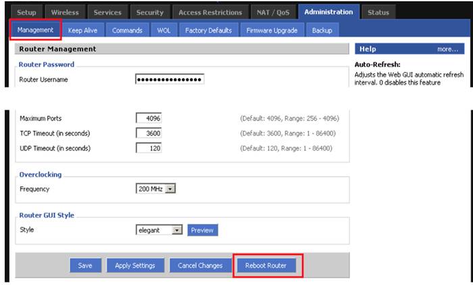Screen dimensions: 473x285
Task: Open the Status tab
Action: click(x=378, y=12)
